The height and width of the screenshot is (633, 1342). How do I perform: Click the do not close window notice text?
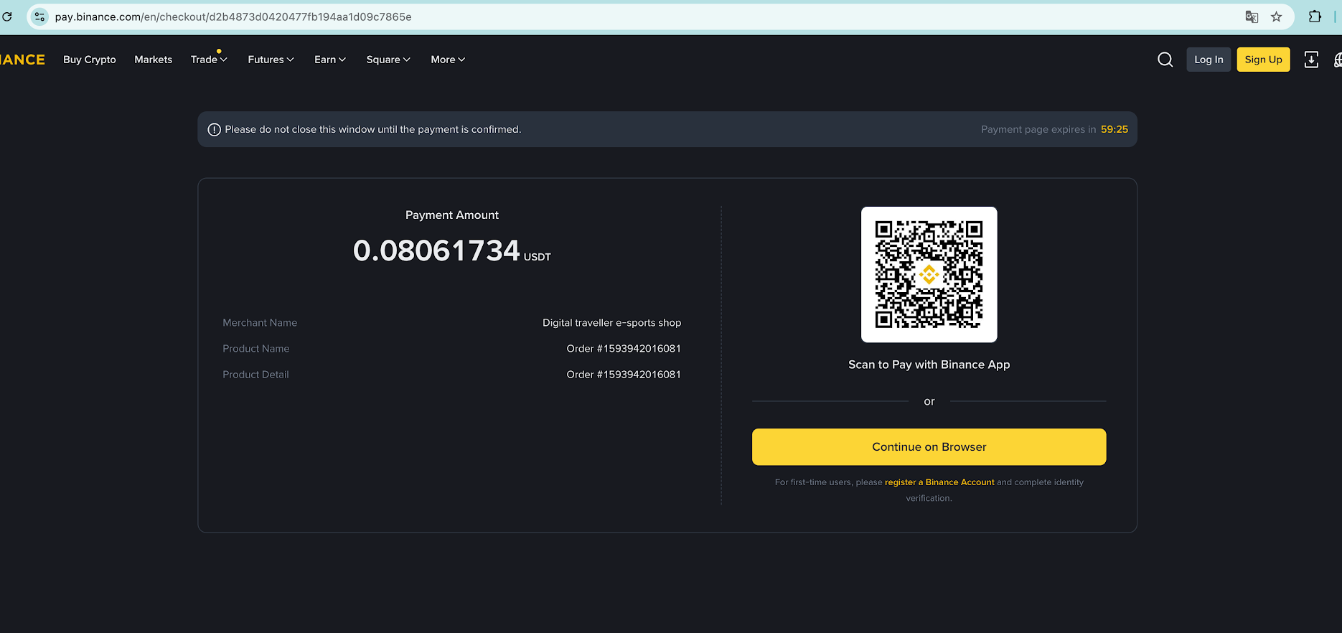point(373,129)
